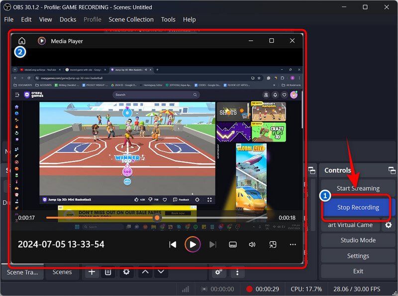Viewport: 398px width, 296px height.
Task: Click the Exit button
Action: (x=358, y=271)
